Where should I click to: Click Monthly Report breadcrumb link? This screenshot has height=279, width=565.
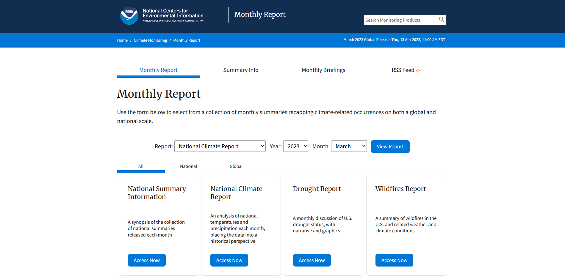point(187,40)
